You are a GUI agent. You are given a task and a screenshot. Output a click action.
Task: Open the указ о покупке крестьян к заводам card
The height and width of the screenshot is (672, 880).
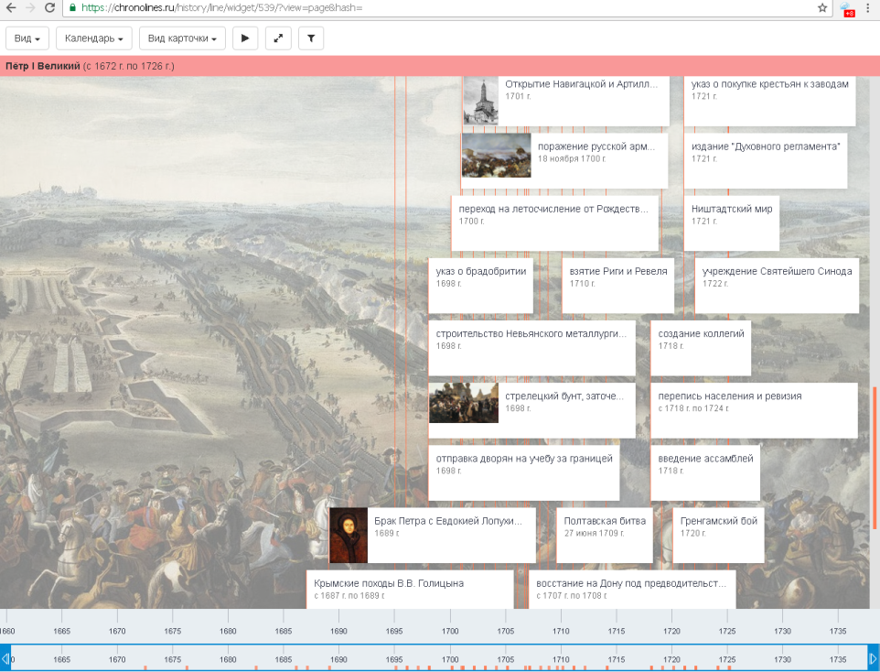pos(769,101)
